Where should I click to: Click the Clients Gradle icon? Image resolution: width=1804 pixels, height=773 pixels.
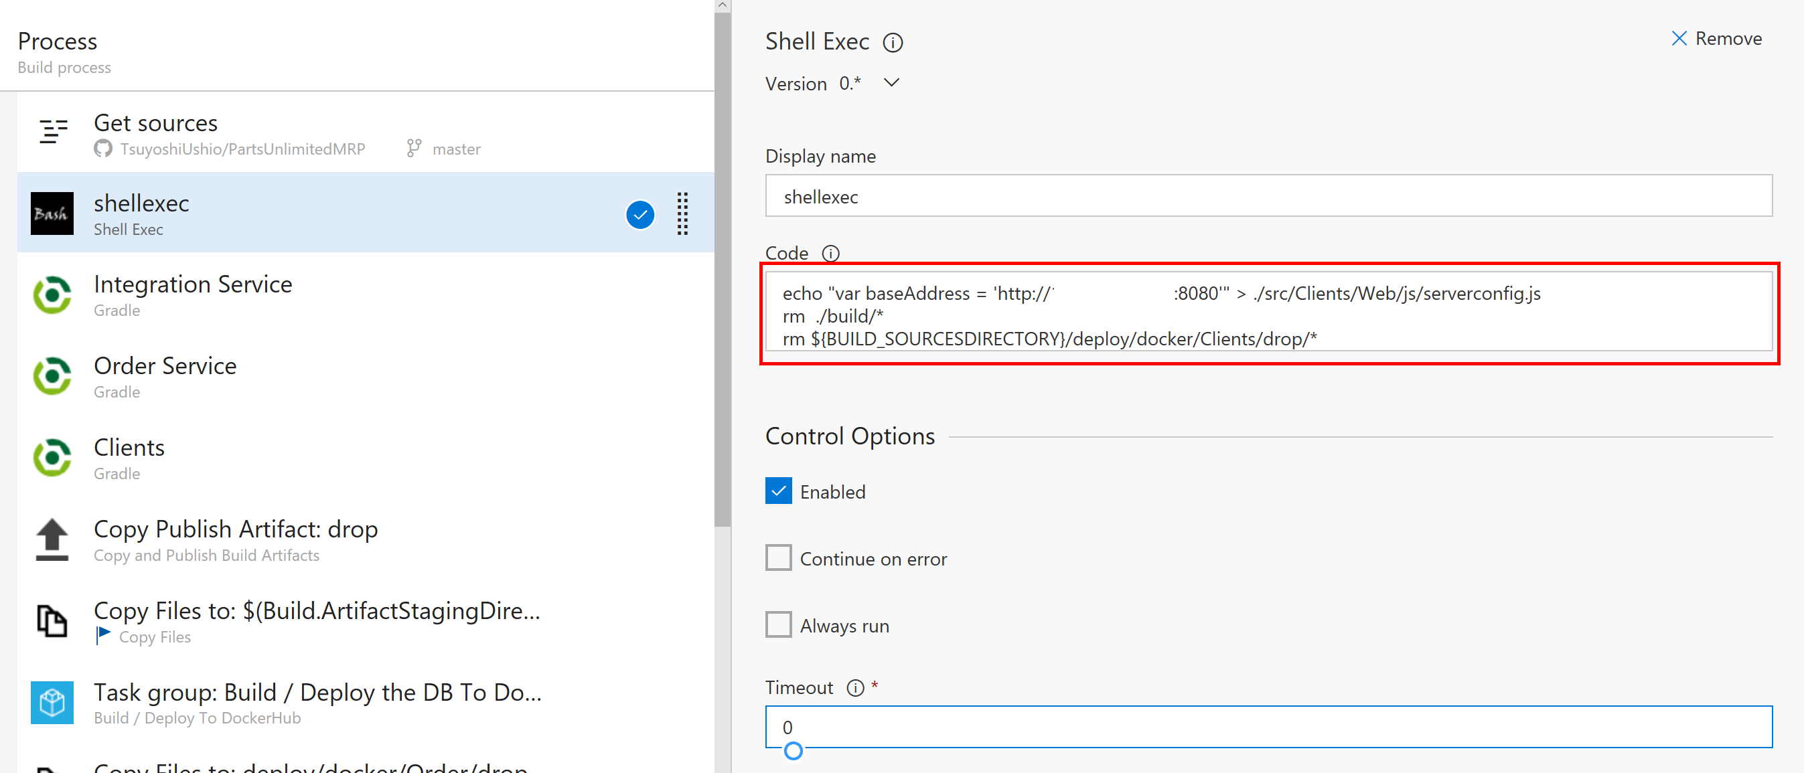52,458
